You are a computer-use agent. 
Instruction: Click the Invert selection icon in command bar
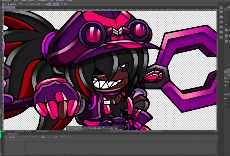coord(46,4)
